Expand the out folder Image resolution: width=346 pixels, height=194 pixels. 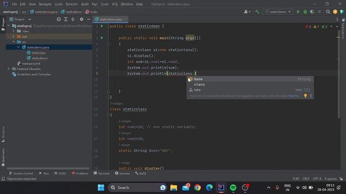[x=14, y=37]
